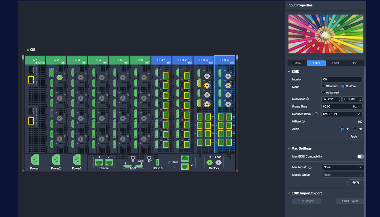This screenshot has height=217, width=380.
Task: Select the Power3 socket icon
Action: pyautogui.click(x=77, y=160)
